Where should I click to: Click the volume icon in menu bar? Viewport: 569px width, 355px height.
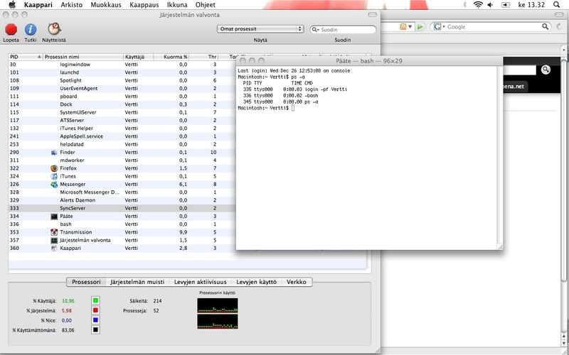coord(490,5)
